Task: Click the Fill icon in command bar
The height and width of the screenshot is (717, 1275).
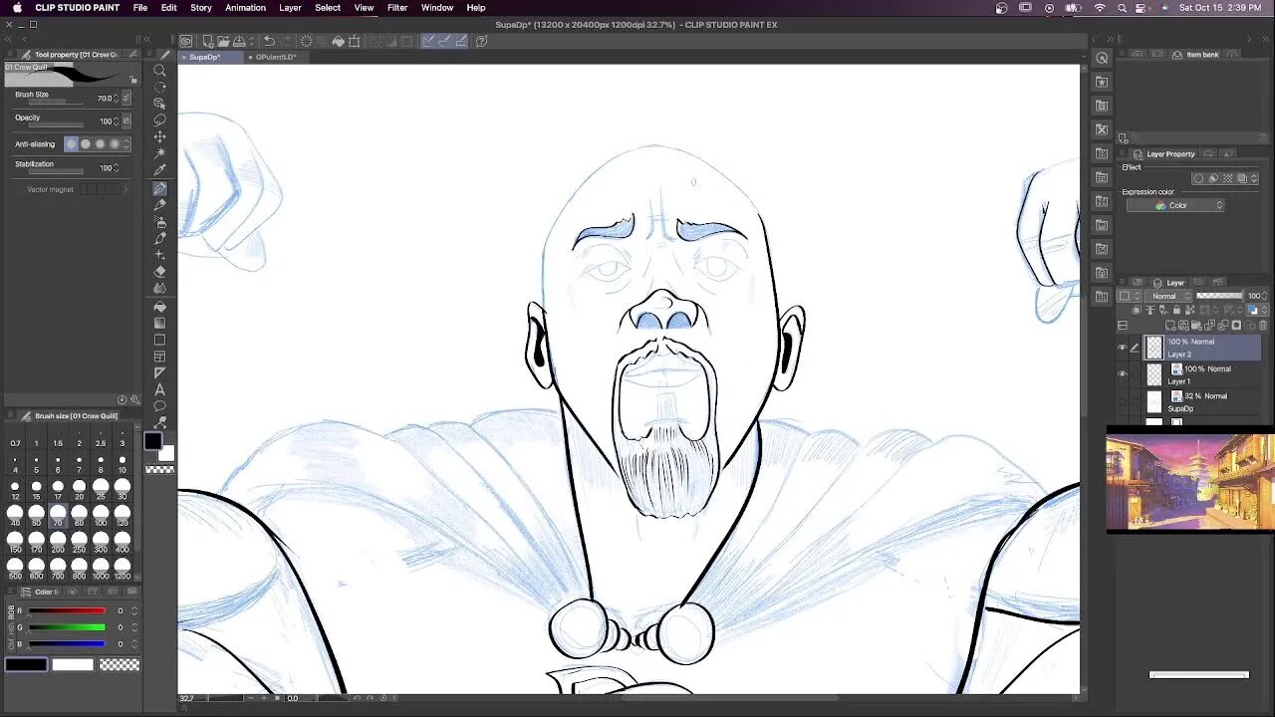Action: tap(339, 41)
